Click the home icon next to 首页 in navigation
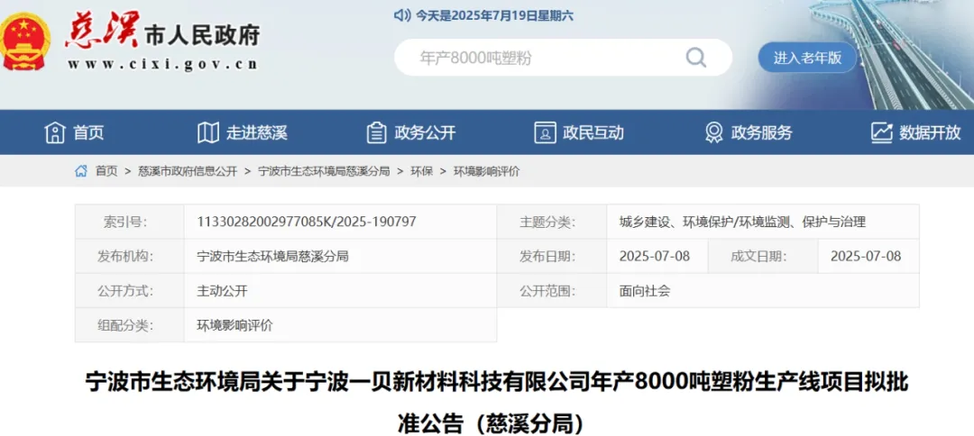Screen dimensions: 974x436 pyautogui.click(x=55, y=132)
